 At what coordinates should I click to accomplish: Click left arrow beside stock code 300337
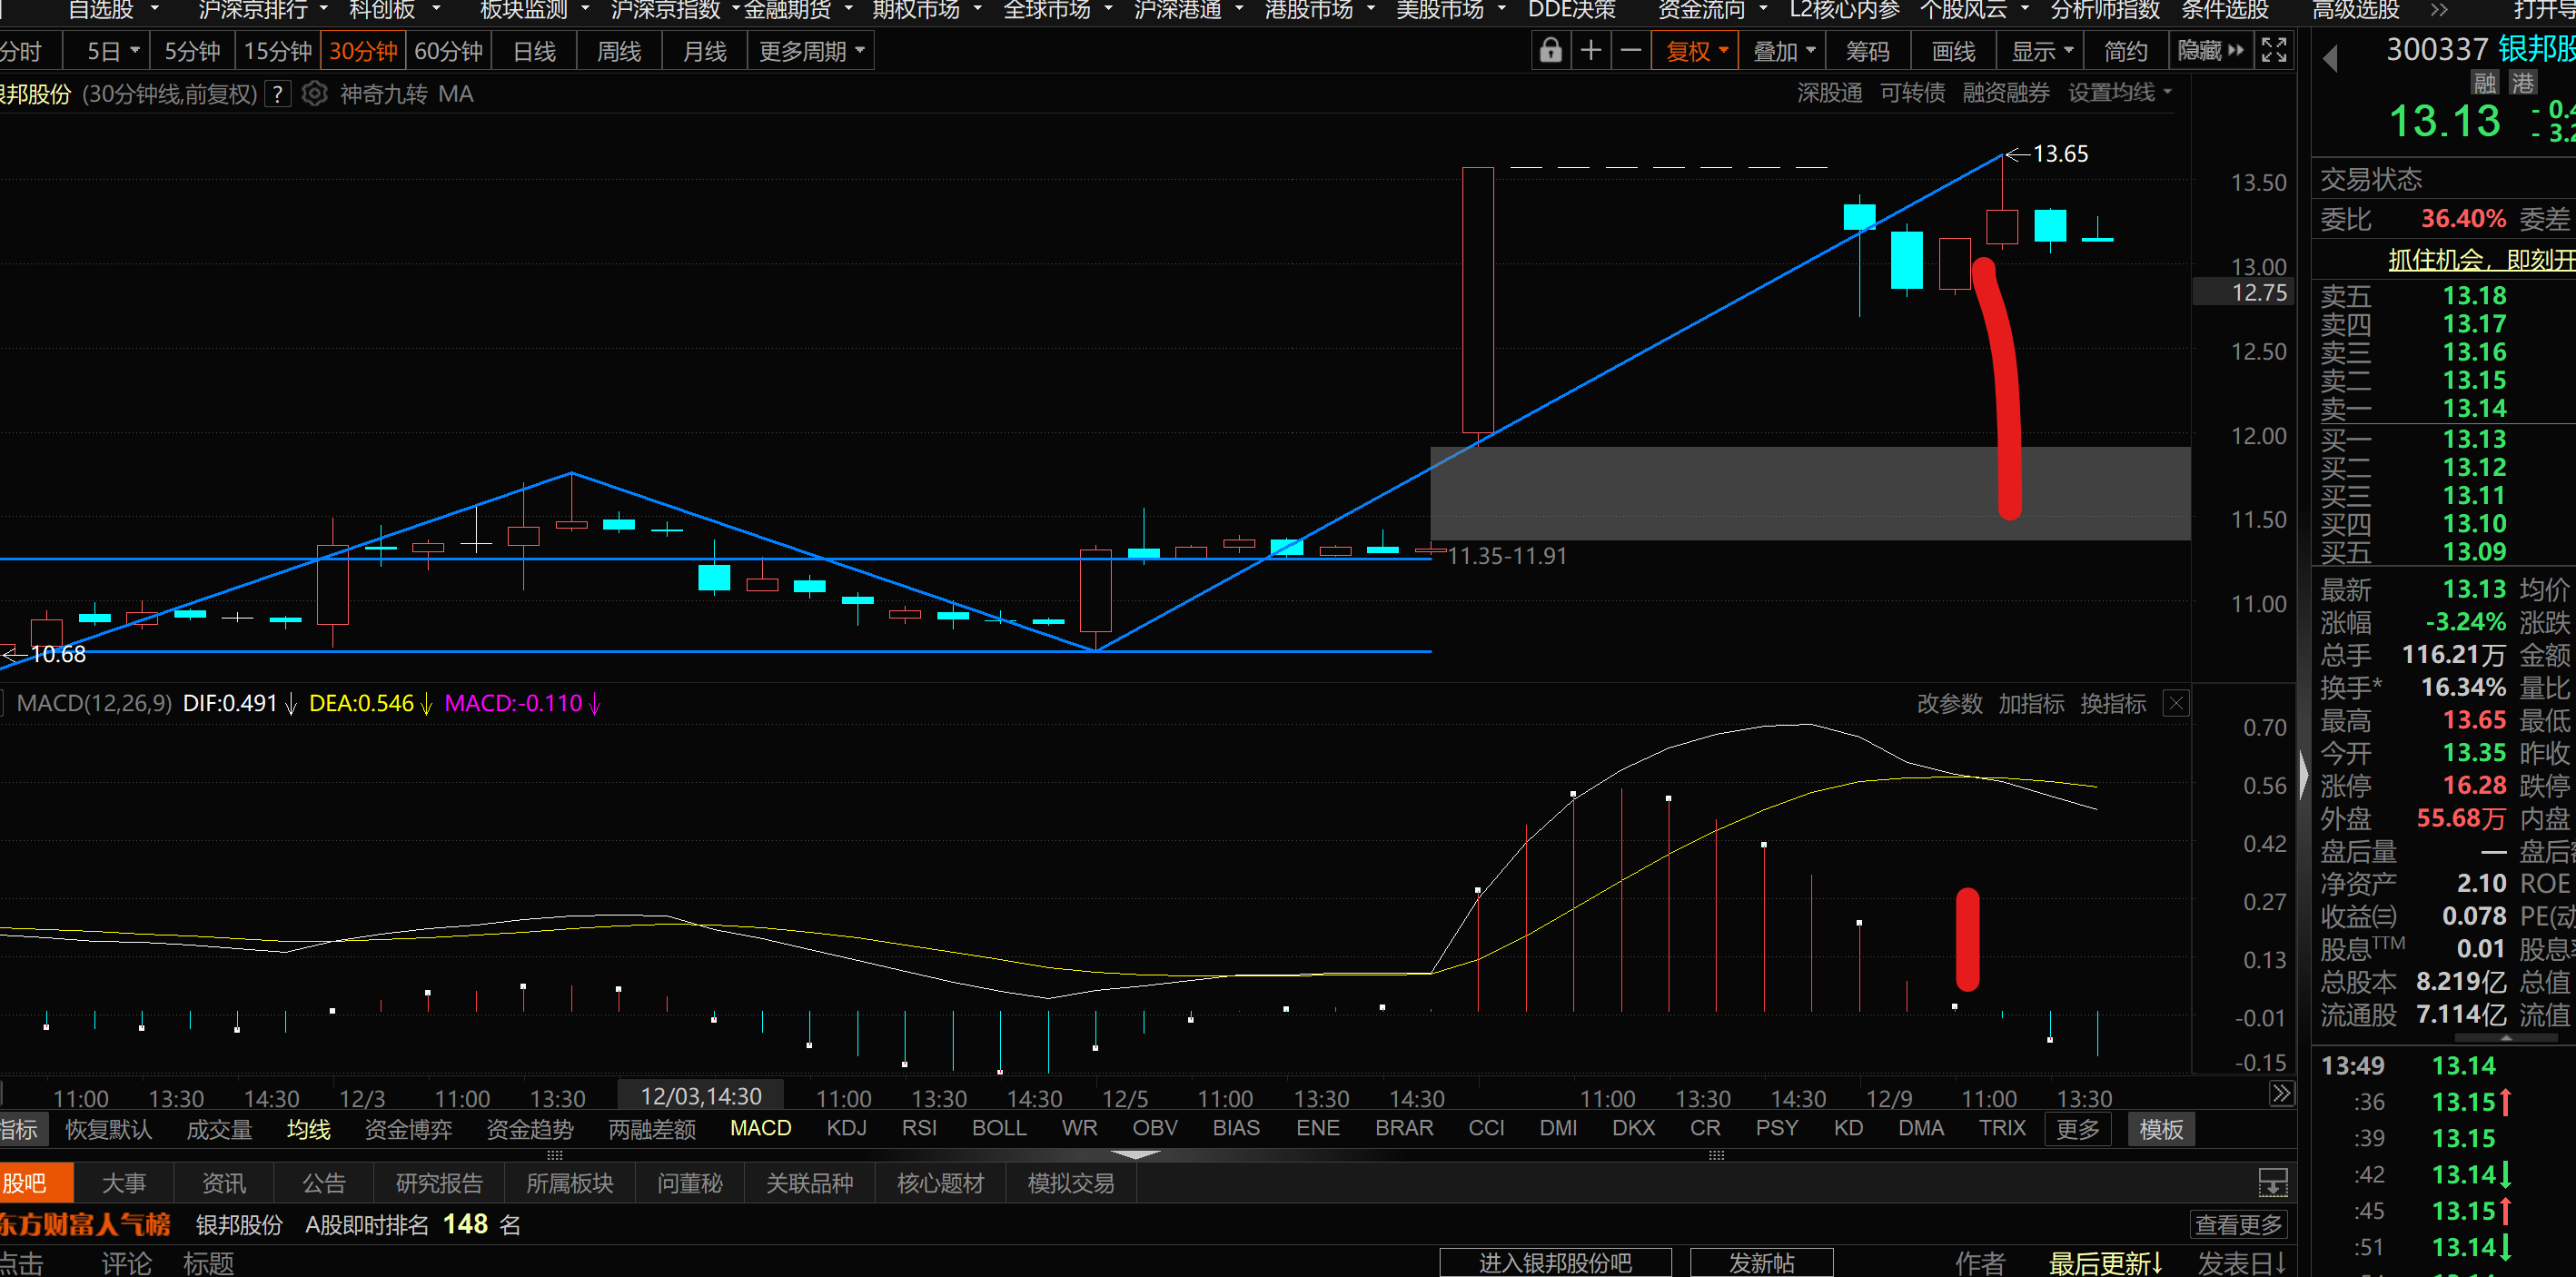[x=2331, y=59]
